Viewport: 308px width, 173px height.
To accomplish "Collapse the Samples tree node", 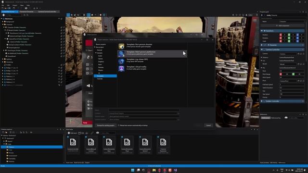I will (96, 53).
